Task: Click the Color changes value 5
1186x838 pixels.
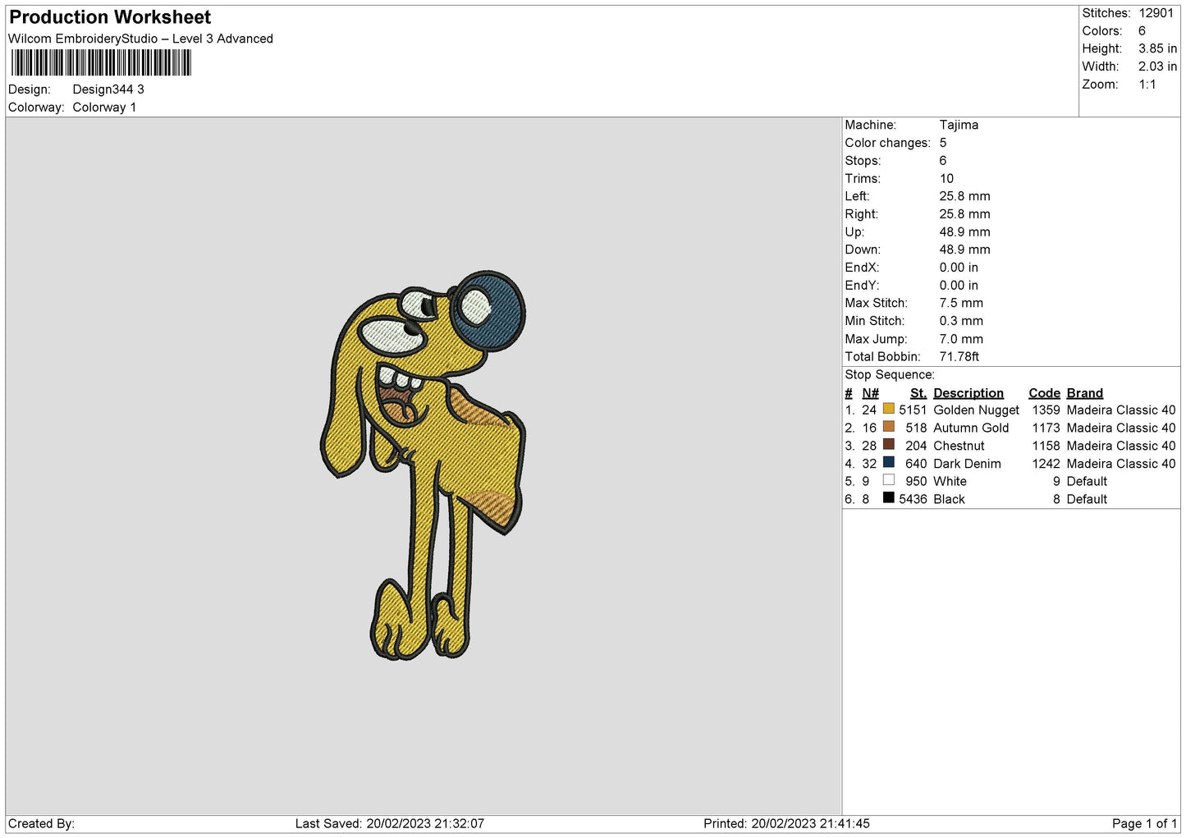Action: pos(943,143)
